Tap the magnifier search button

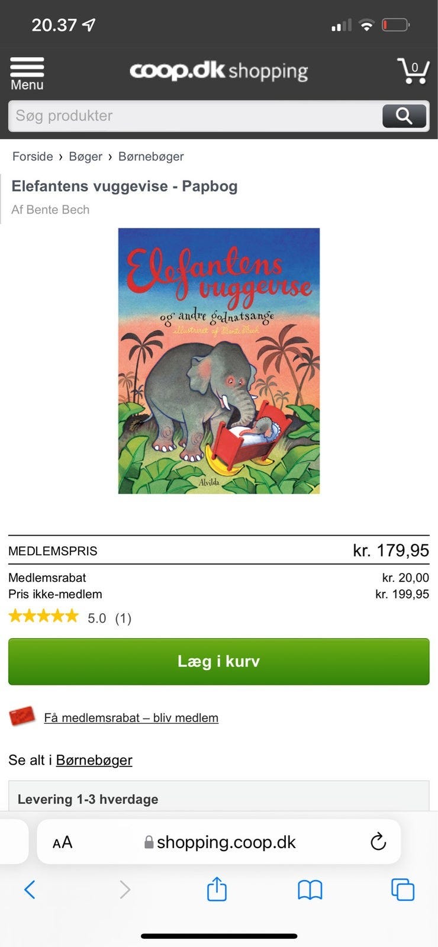point(404,116)
